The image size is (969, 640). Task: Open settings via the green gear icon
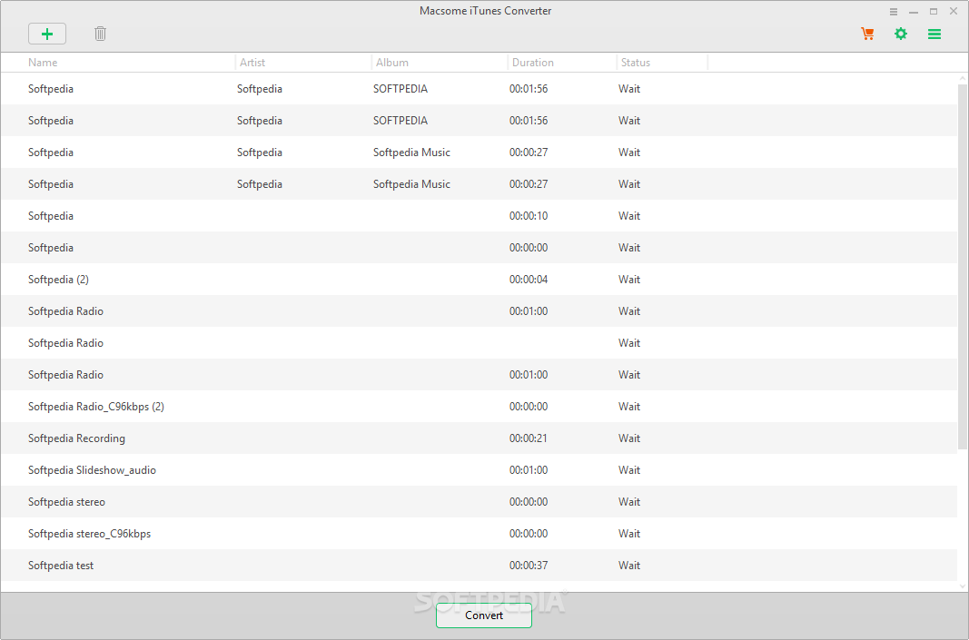(x=901, y=34)
